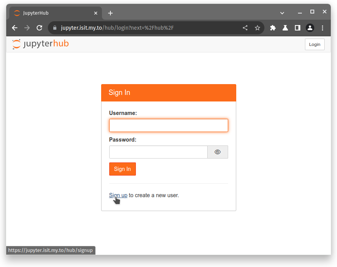The height and width of the screenshot is (267, 337).
Task: Toggle the browser side panel
Action: click(x=298, y=28)
